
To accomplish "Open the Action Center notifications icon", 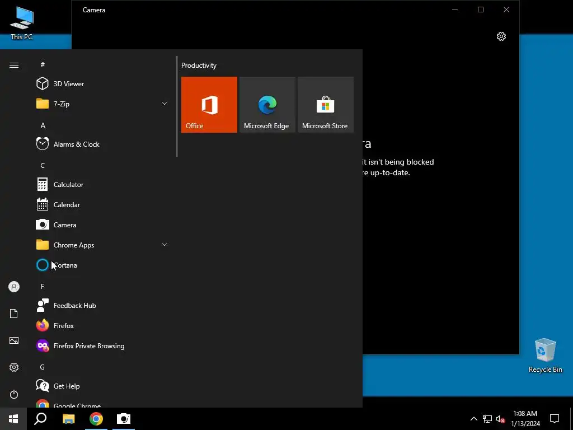I will pyautogui.click(x=555, y=419).
